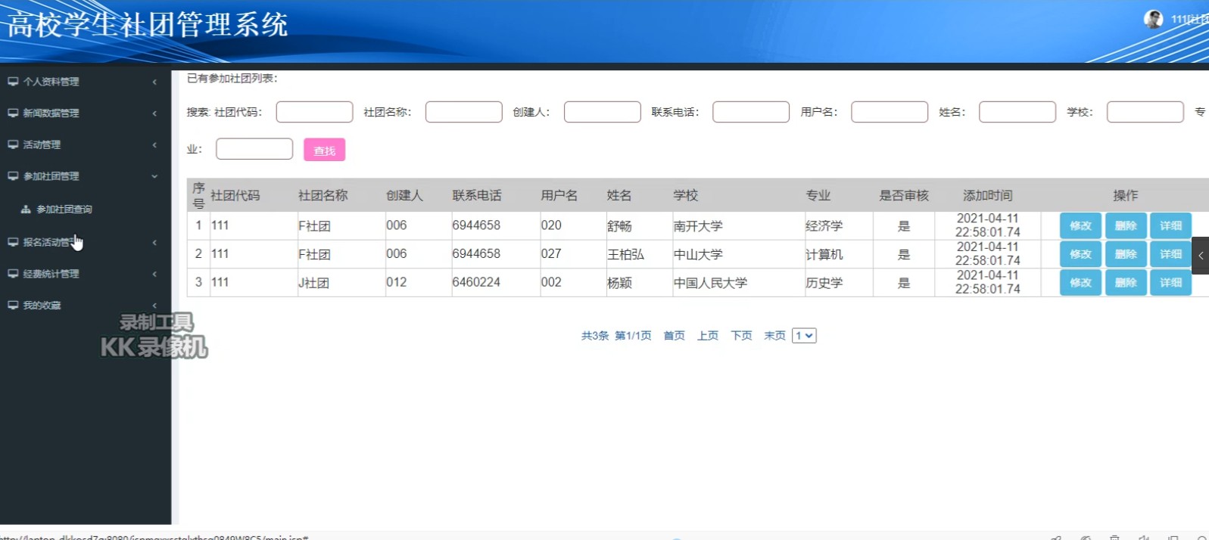Expand the 经费统计管理 menu chevron
Viewport: 1209px width, 540px height.
pos(154,274)
